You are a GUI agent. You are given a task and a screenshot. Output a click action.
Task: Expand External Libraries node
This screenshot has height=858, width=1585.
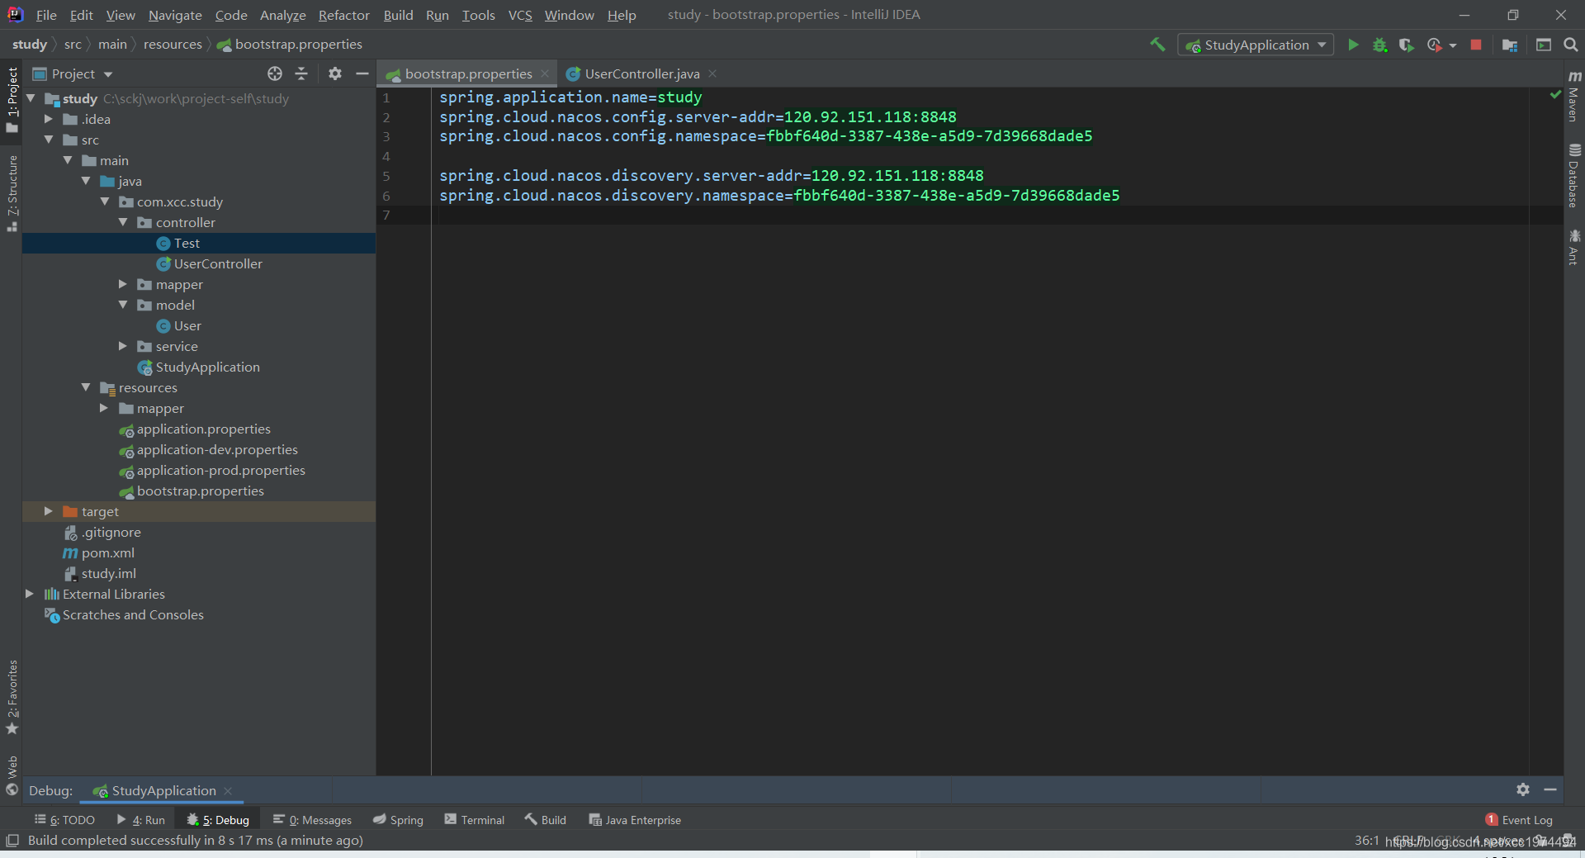(x=30, y=594)
